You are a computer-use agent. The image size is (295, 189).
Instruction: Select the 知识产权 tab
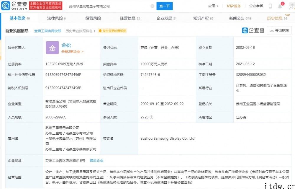(x=203, y=18)
